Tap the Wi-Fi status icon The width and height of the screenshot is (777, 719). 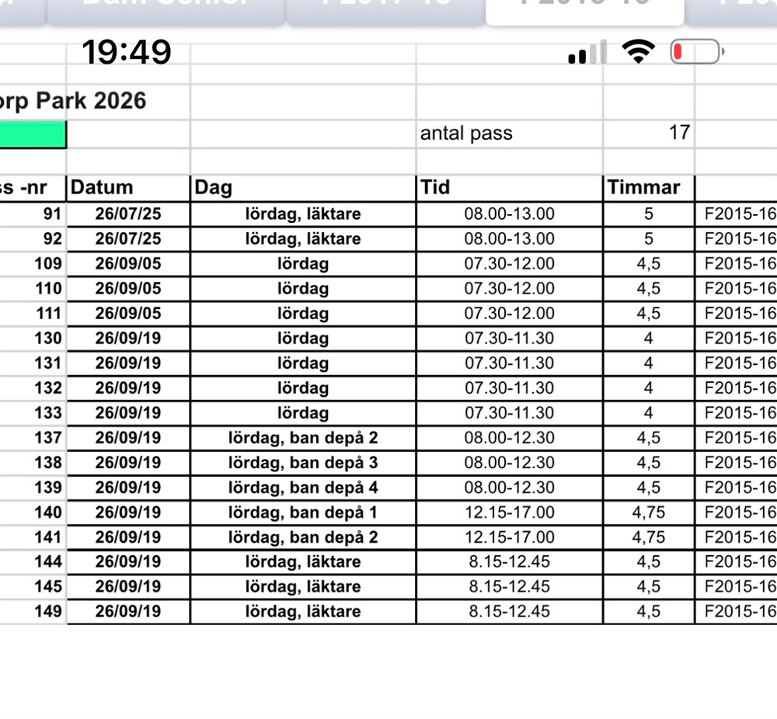click(638, 52)
